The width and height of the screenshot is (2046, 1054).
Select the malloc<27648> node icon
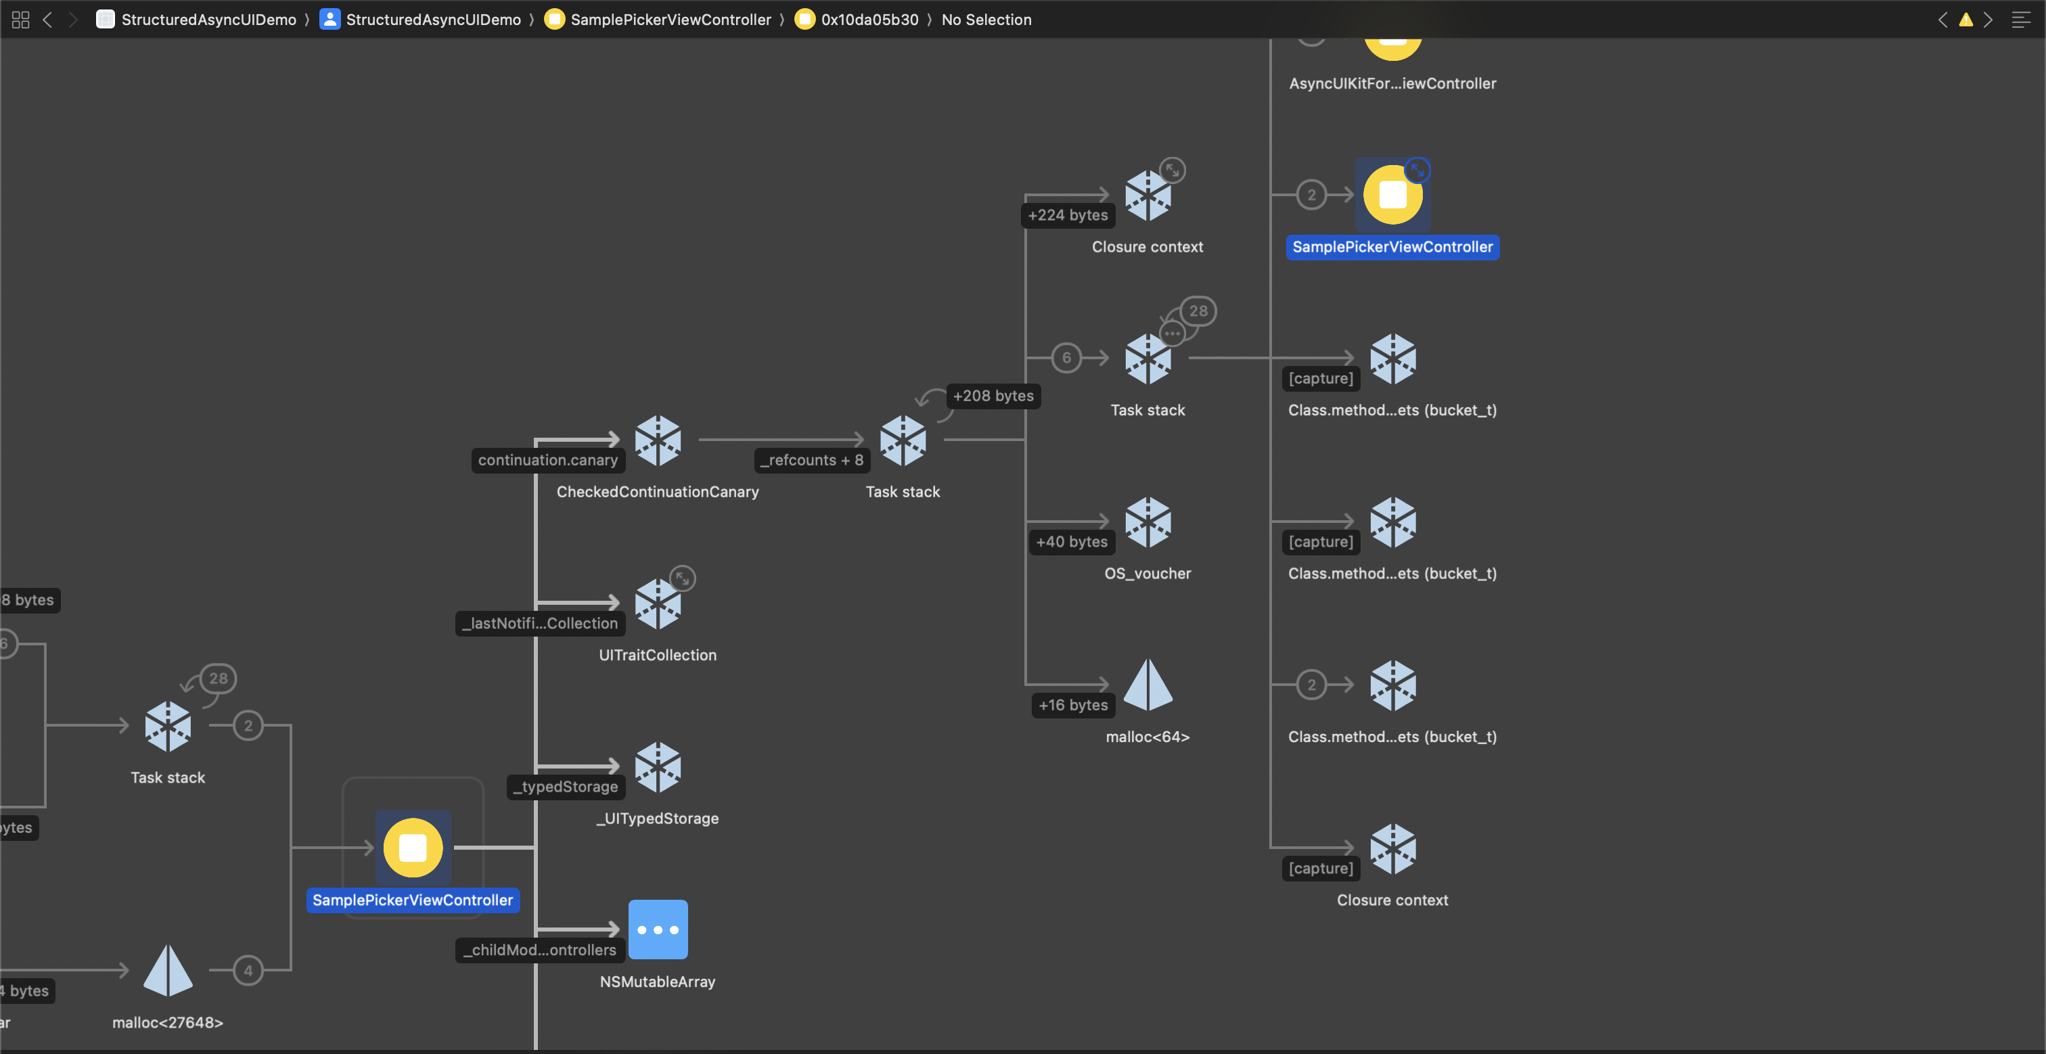coord(168,970)
